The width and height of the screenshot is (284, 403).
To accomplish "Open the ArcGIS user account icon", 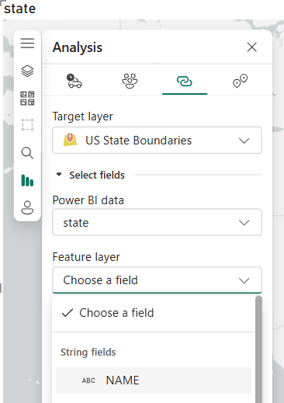I will click(x=27, y=207).
